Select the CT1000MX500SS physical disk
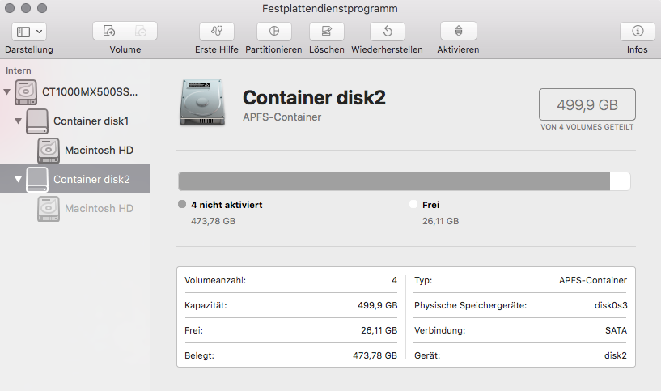661x391 pixels. click(89, 92)
